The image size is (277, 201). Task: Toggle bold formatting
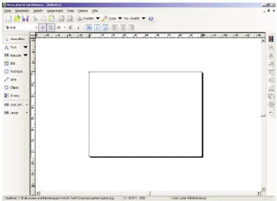[89, 27]
